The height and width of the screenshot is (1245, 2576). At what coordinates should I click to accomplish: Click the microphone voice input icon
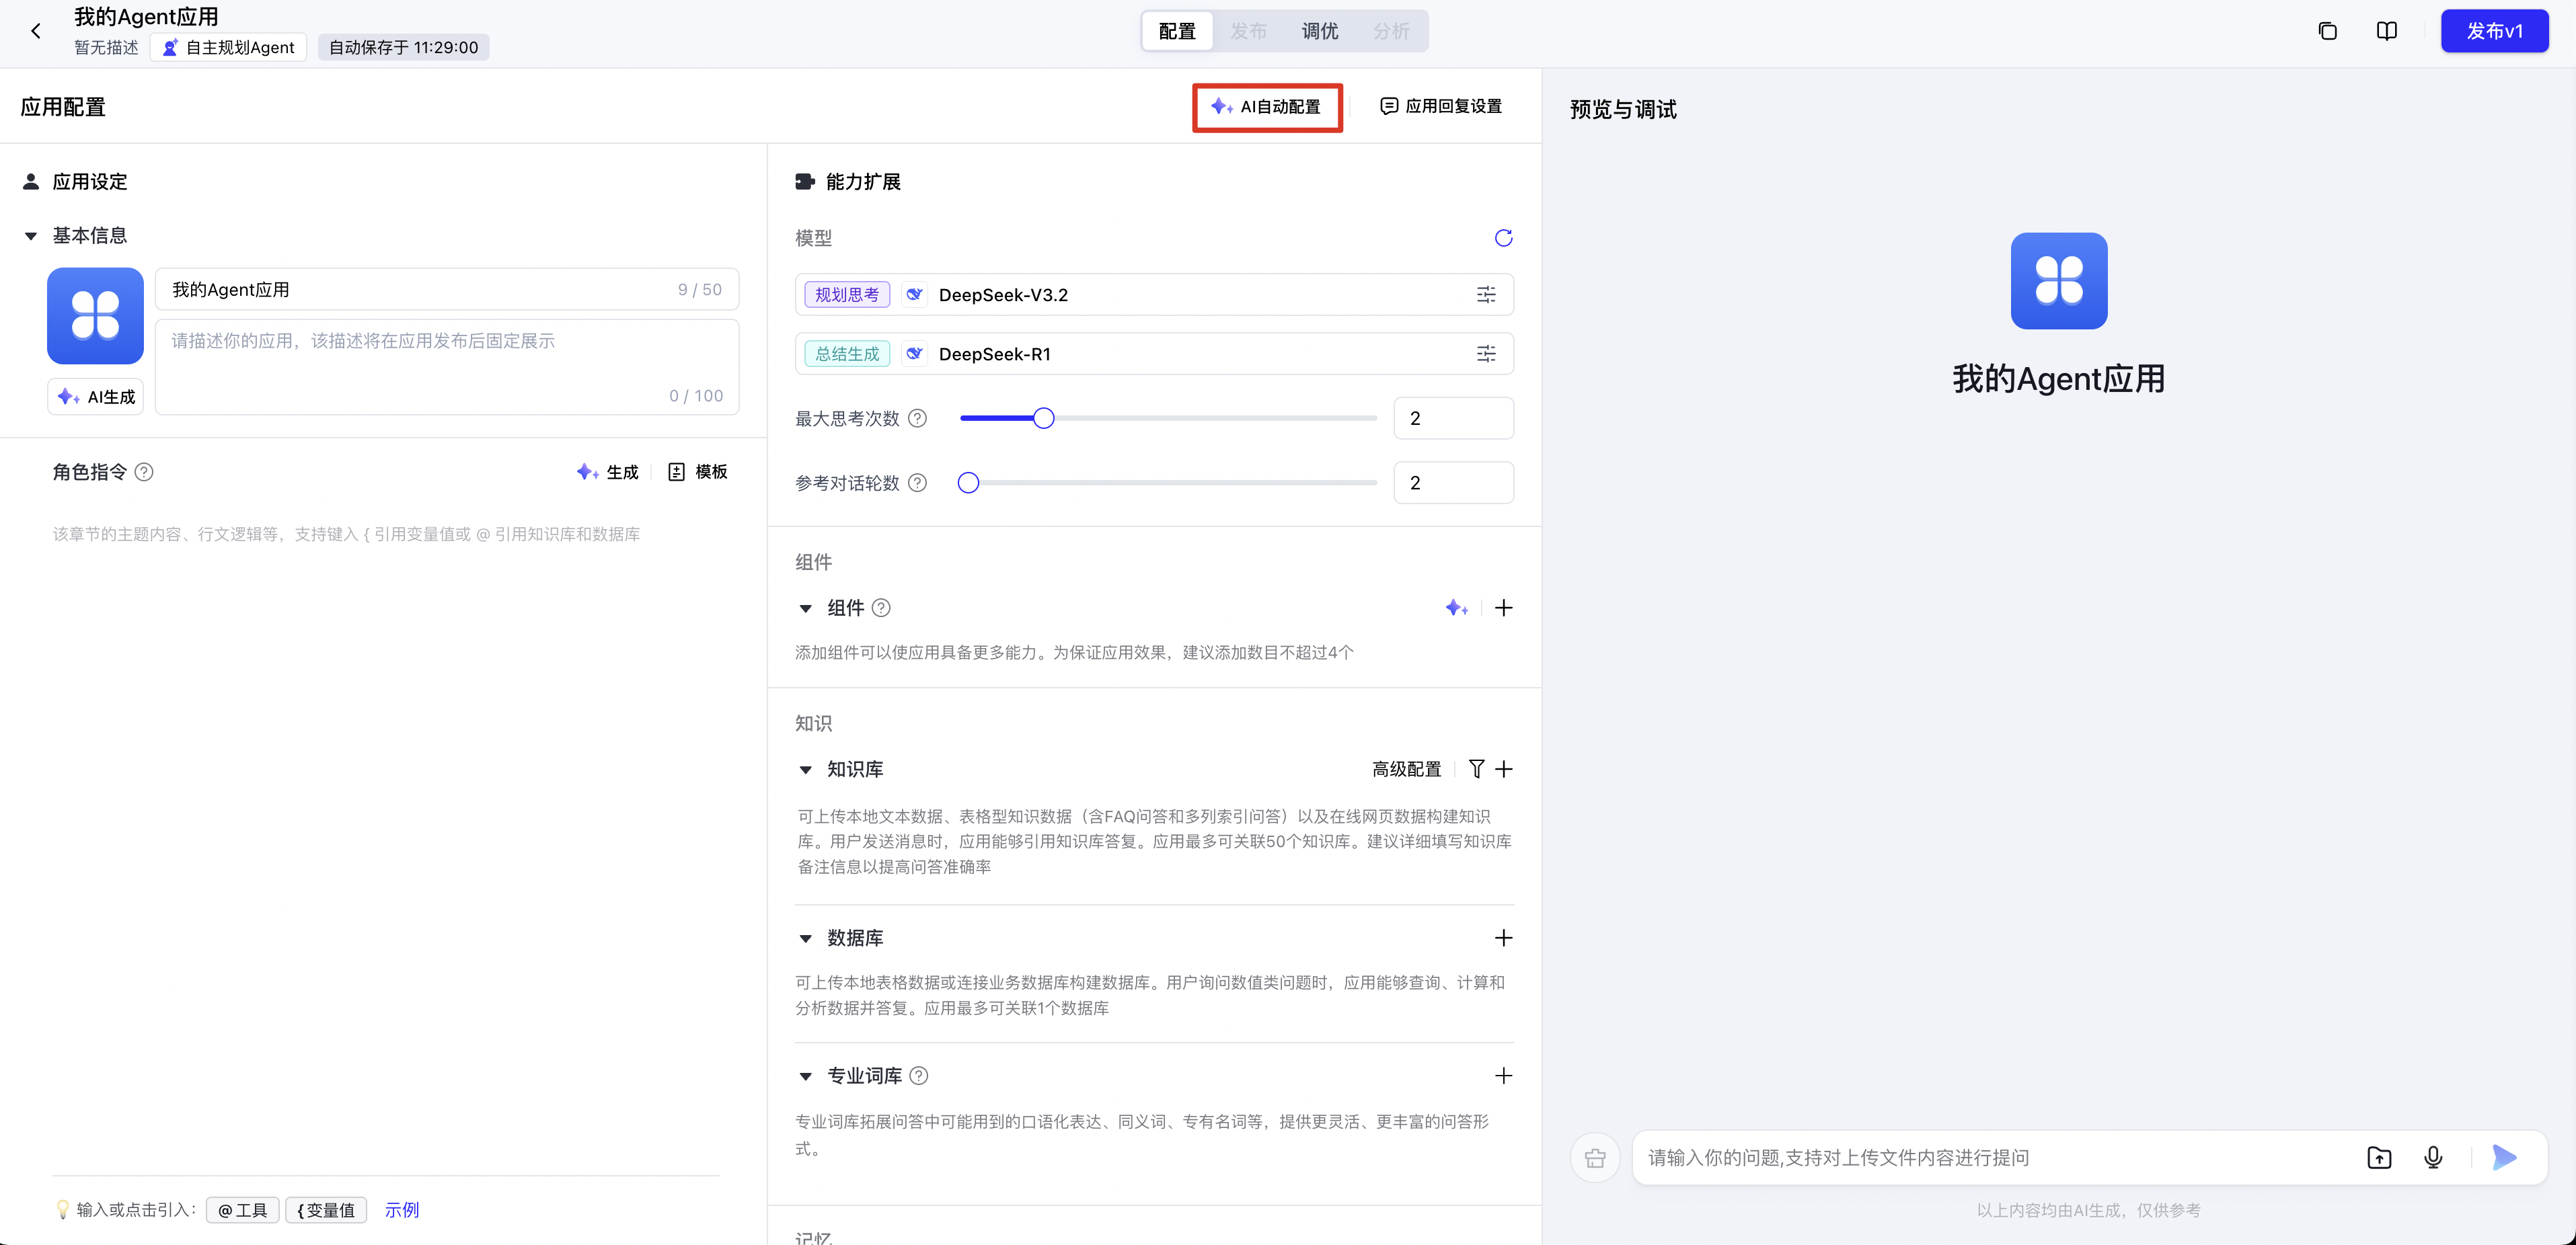pos(2433,1157)
